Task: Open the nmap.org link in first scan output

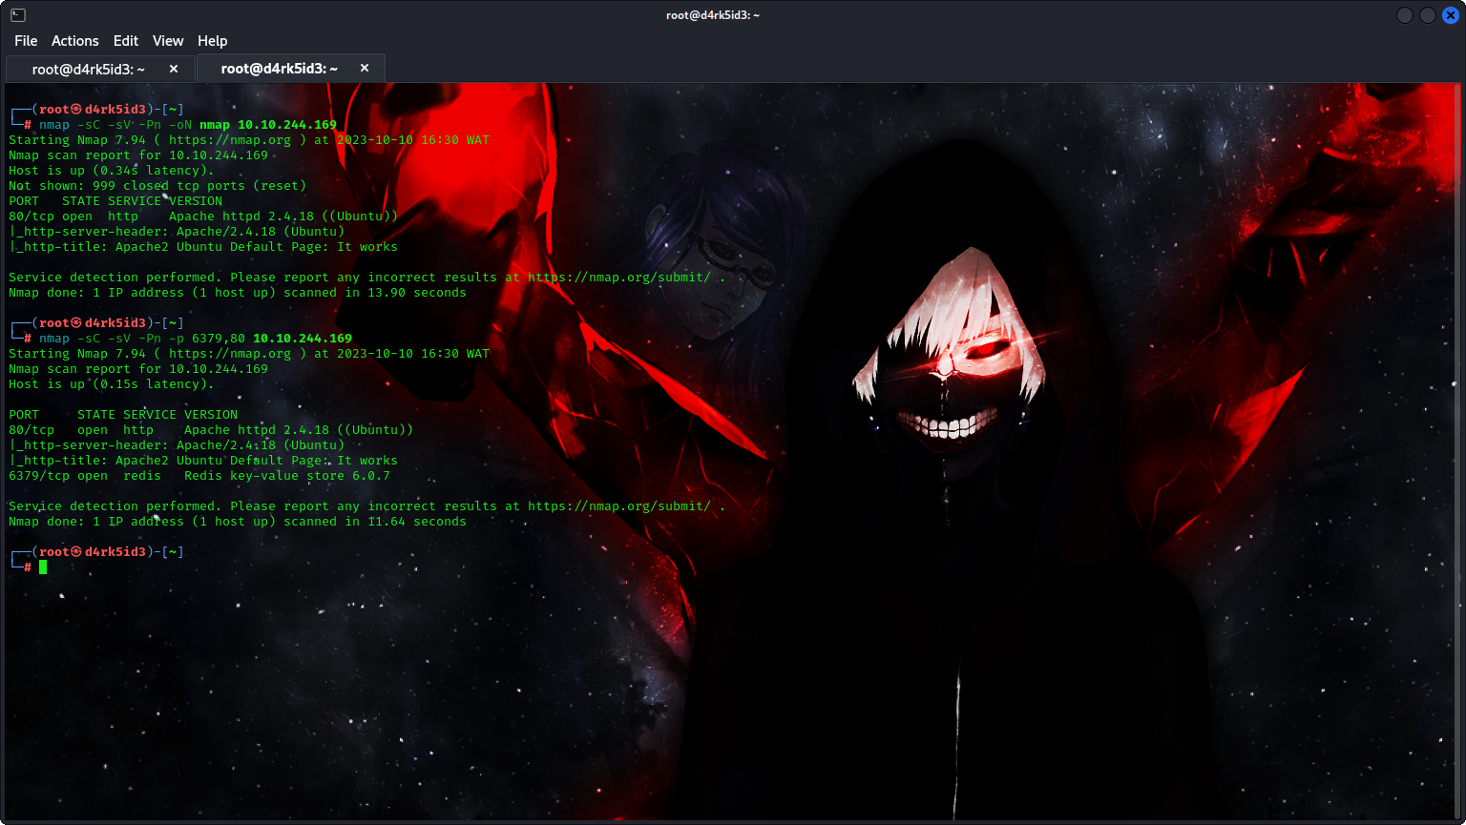Action: 230,140
